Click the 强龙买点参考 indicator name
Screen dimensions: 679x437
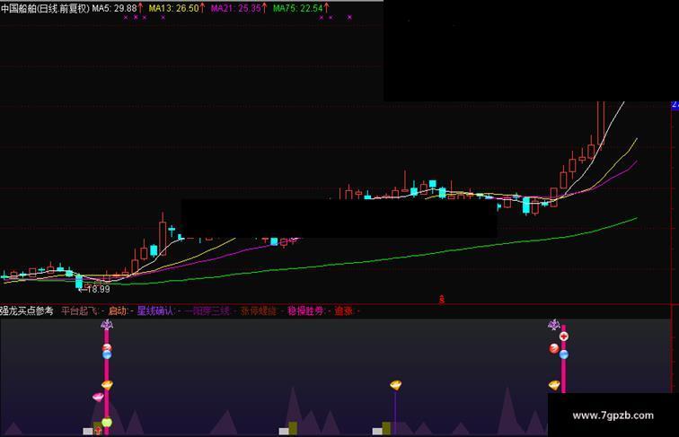[x=26, y=310]
